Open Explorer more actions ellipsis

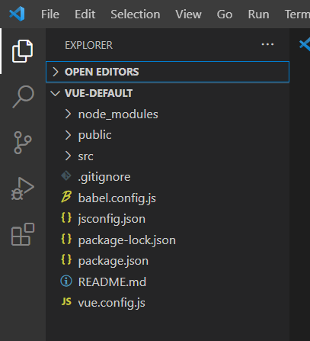[x=267, y=44]
